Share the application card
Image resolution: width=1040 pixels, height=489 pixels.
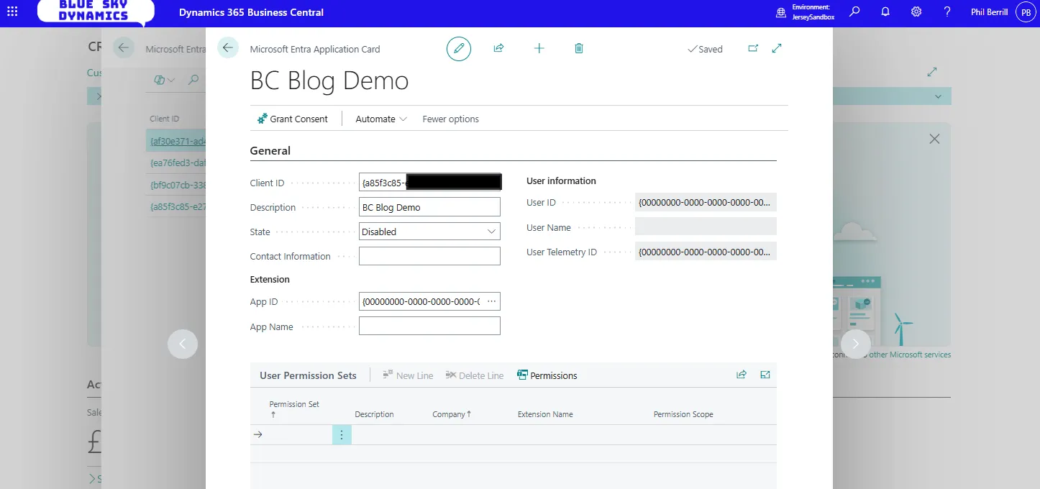click(x=498, y=48)
